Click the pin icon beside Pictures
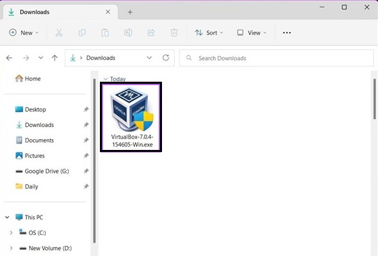 point(86,156)
